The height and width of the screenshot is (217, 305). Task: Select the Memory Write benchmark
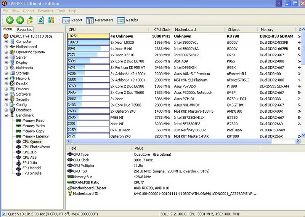pos(34,126)
